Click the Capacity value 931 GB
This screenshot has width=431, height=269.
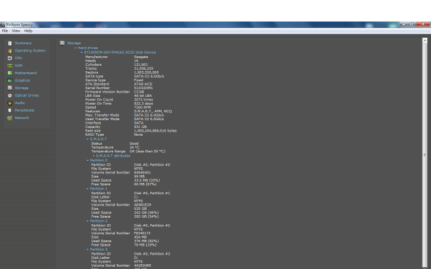click(140, 127)
